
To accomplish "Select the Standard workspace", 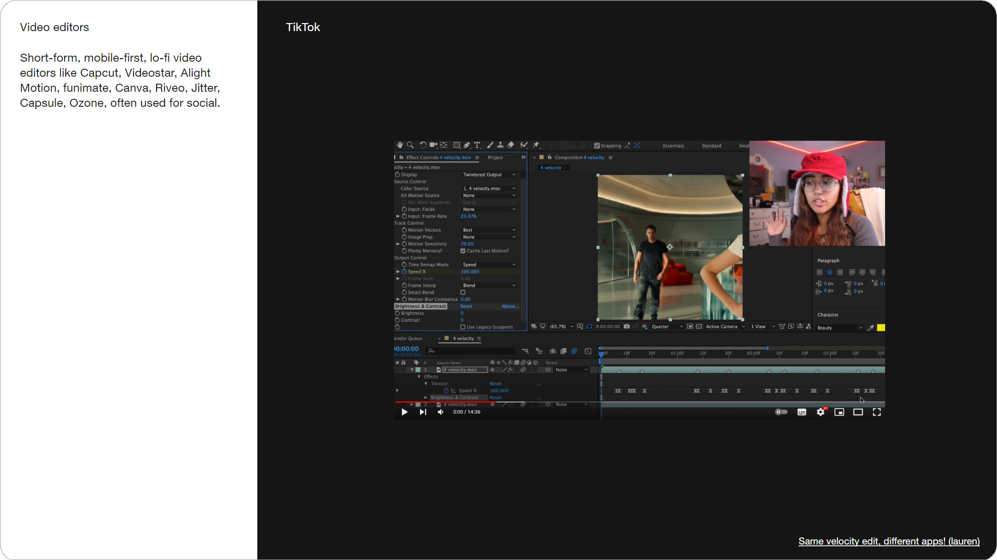I will click(711, 146).
